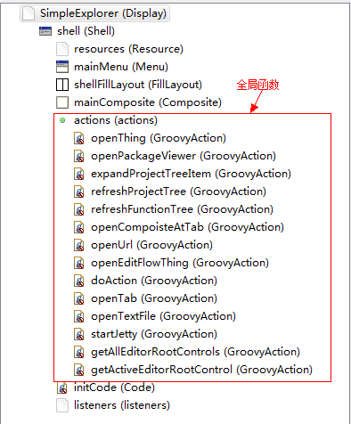
Task: Select mainMenu (Menu) tree item
Action: pos(121,67)
